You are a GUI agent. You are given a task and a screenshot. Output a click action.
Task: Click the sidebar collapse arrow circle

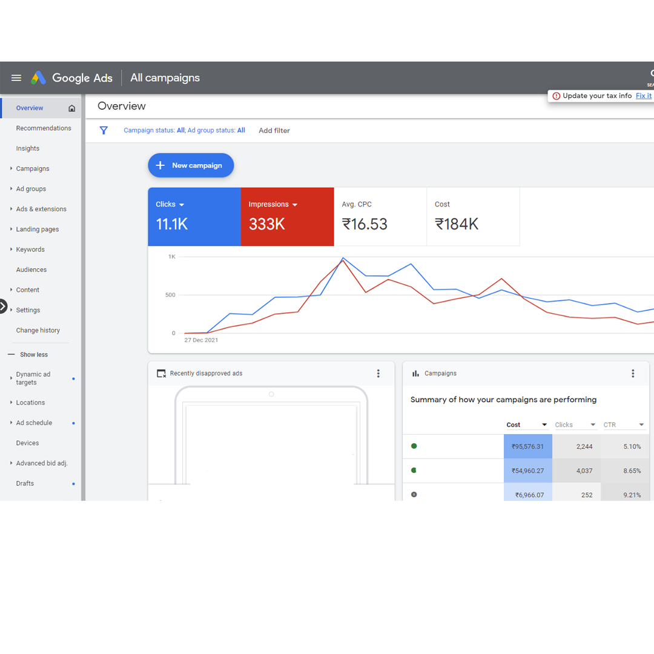pos(3,306)
